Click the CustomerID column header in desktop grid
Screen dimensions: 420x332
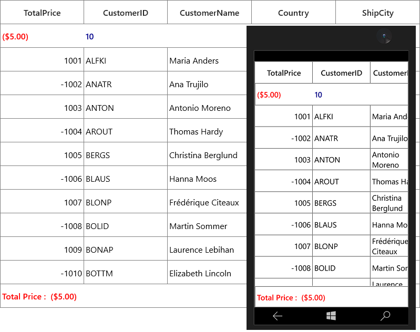coord(126,12)
